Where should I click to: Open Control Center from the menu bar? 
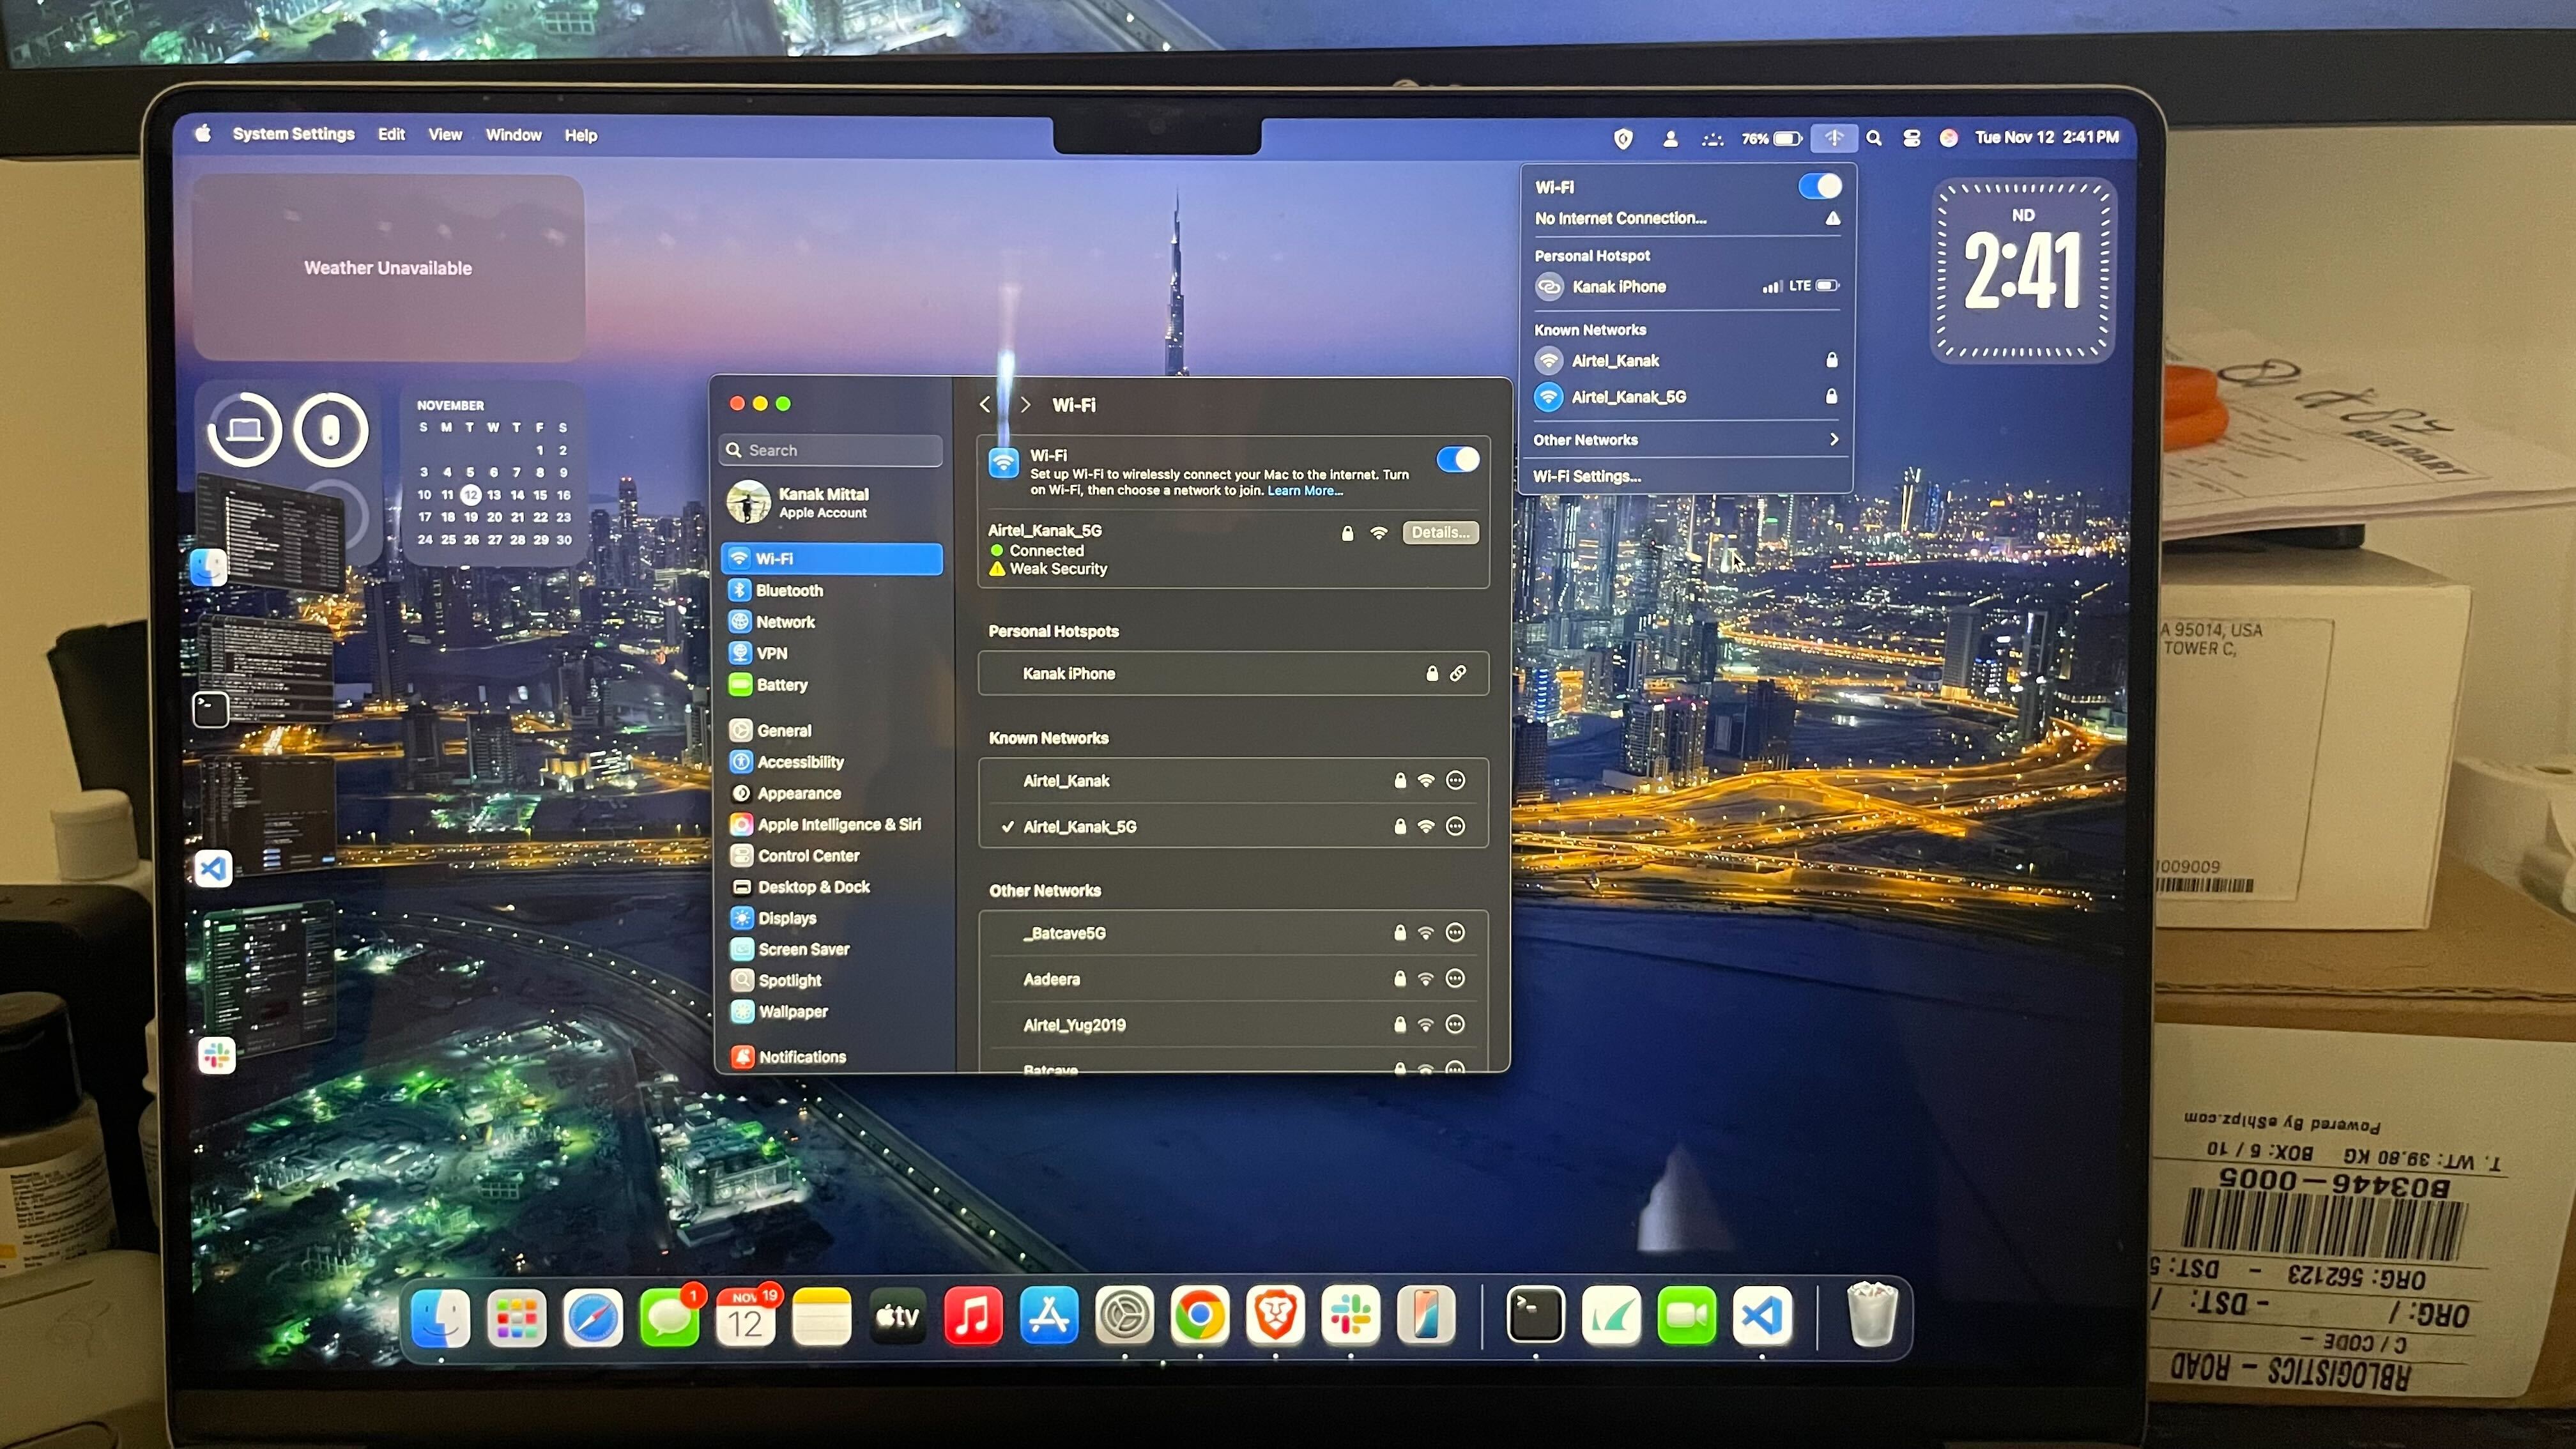tap(1911, 138)
